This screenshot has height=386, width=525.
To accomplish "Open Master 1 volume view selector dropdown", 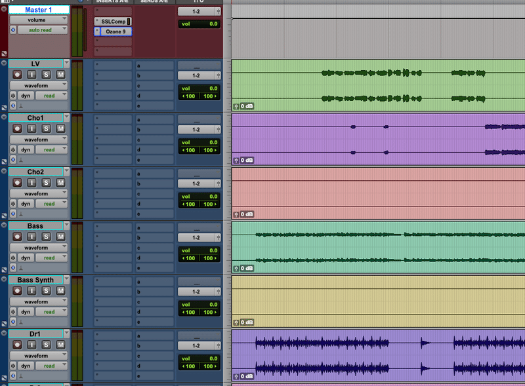I will [x=39, y=20].
